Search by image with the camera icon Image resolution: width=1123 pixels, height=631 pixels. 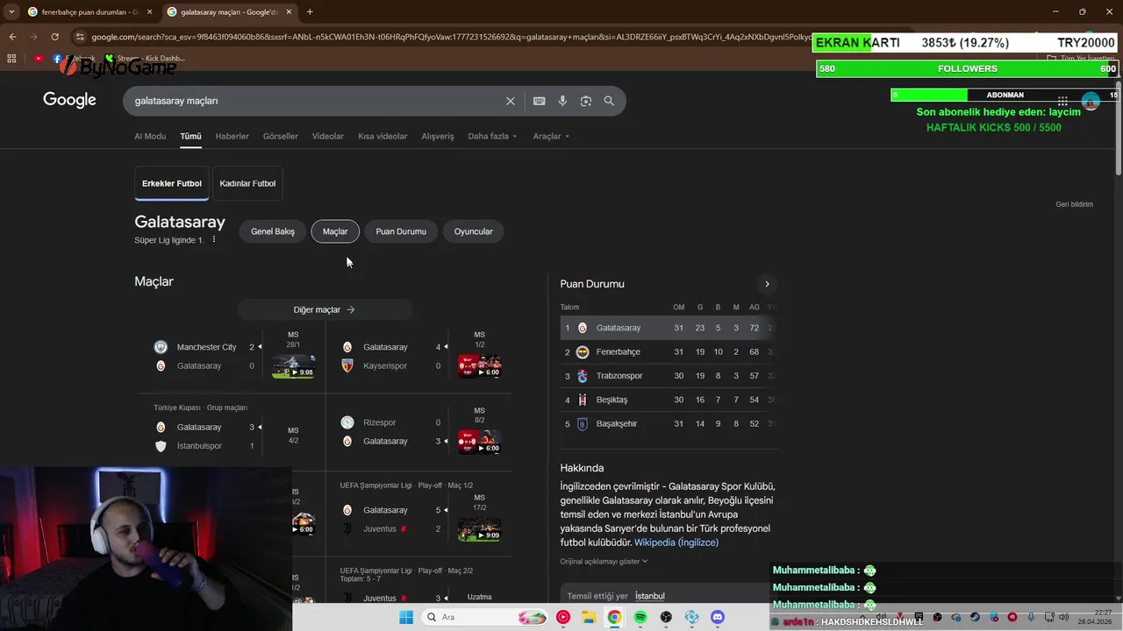click(586, 101)
